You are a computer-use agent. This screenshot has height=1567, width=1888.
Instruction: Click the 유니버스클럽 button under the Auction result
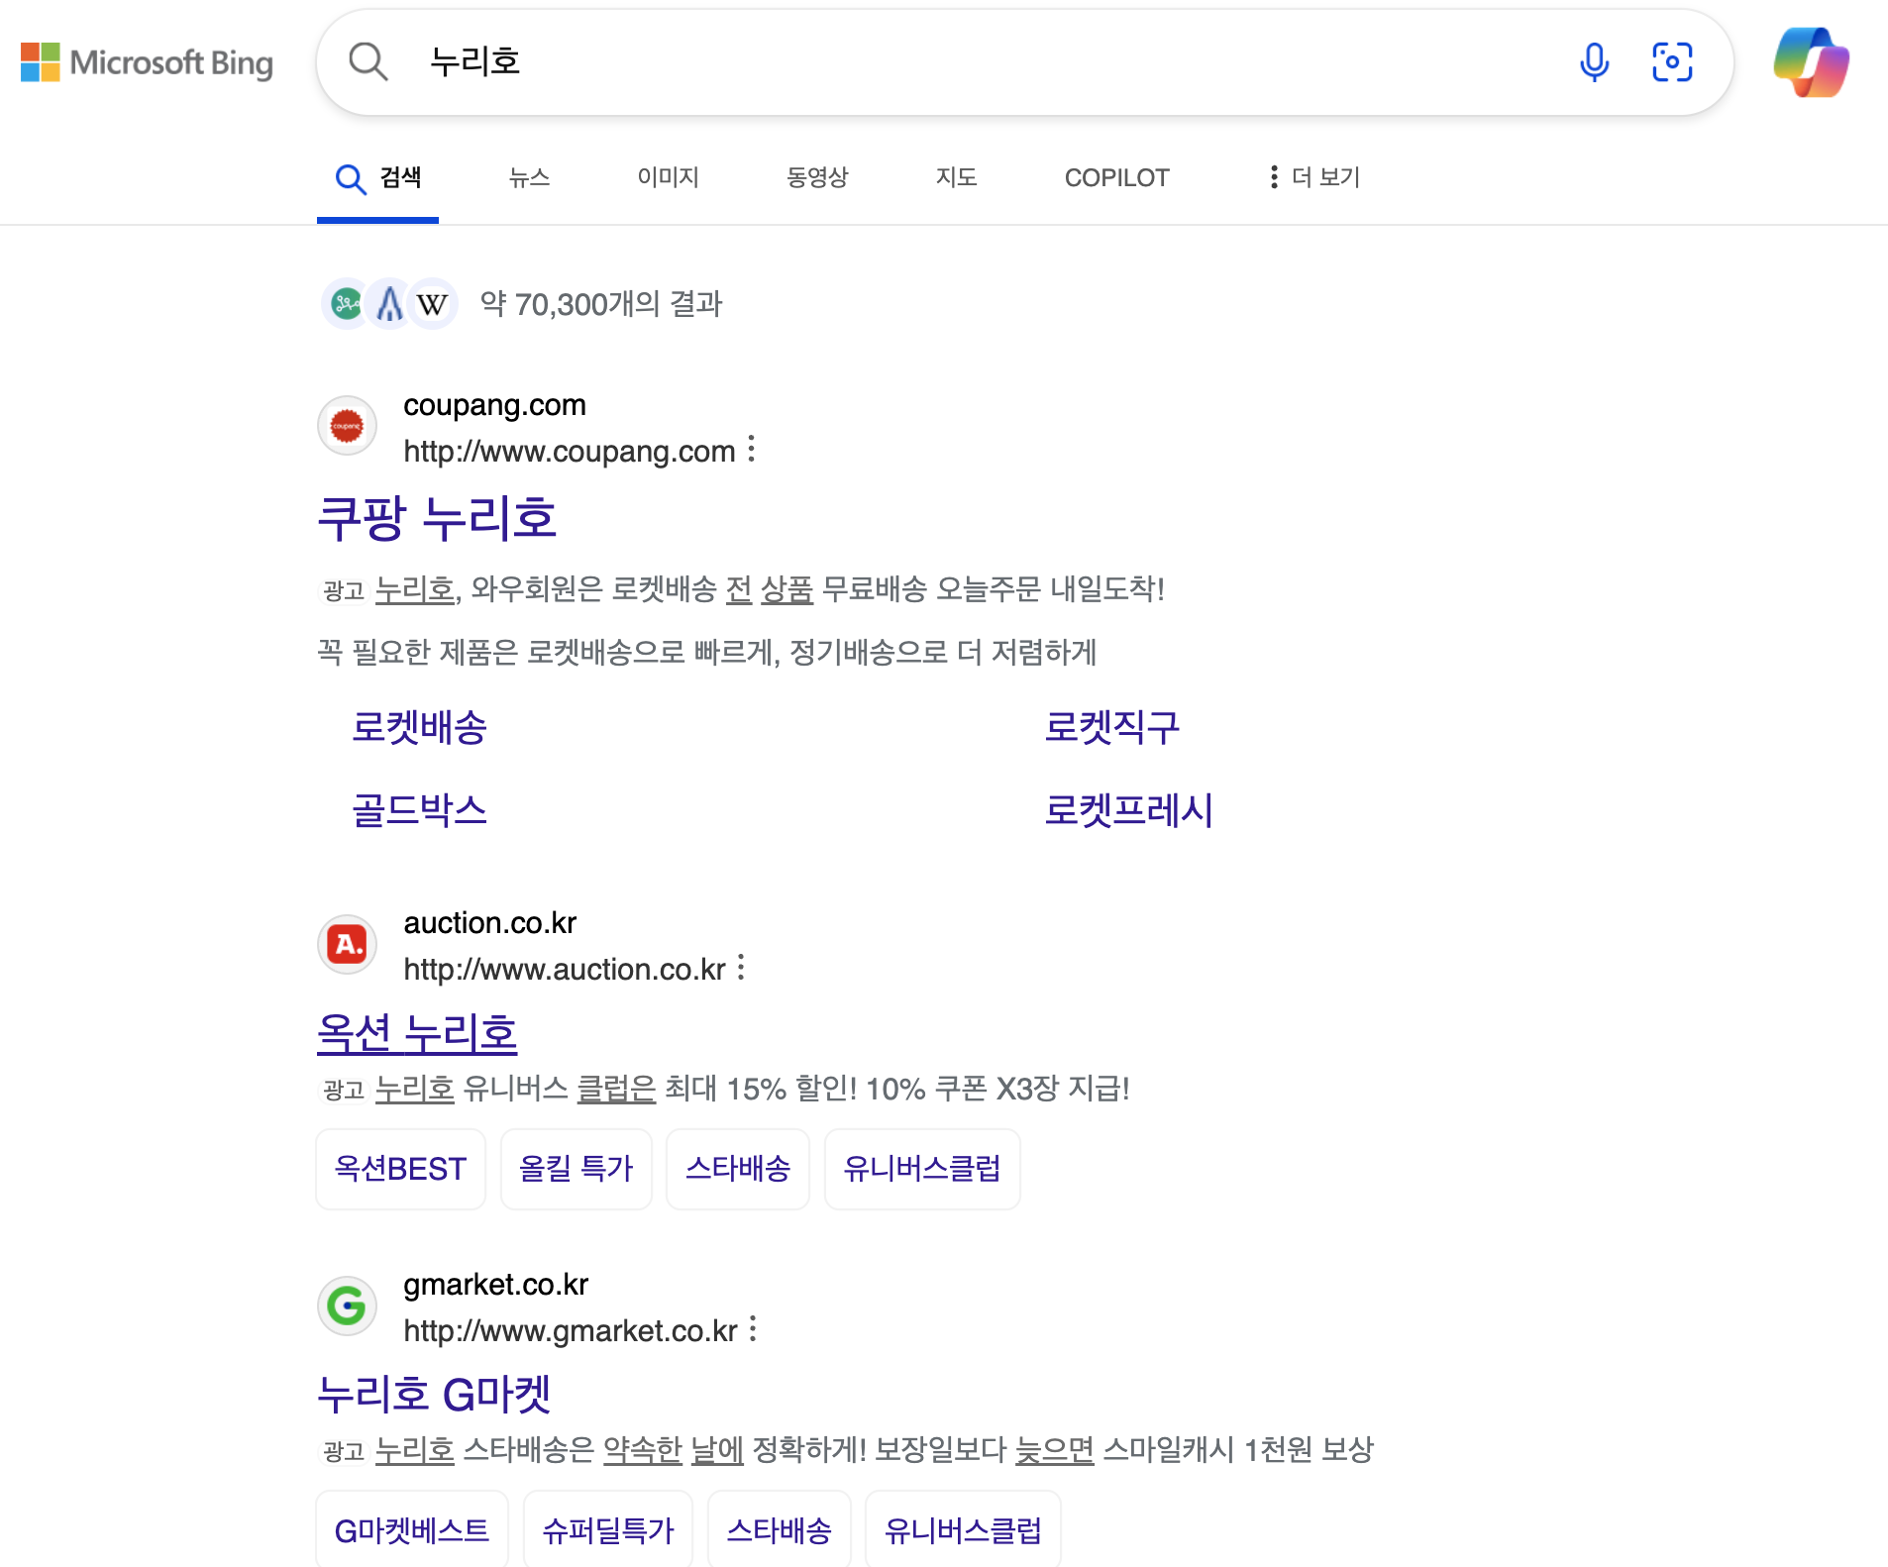point(922,1169)
